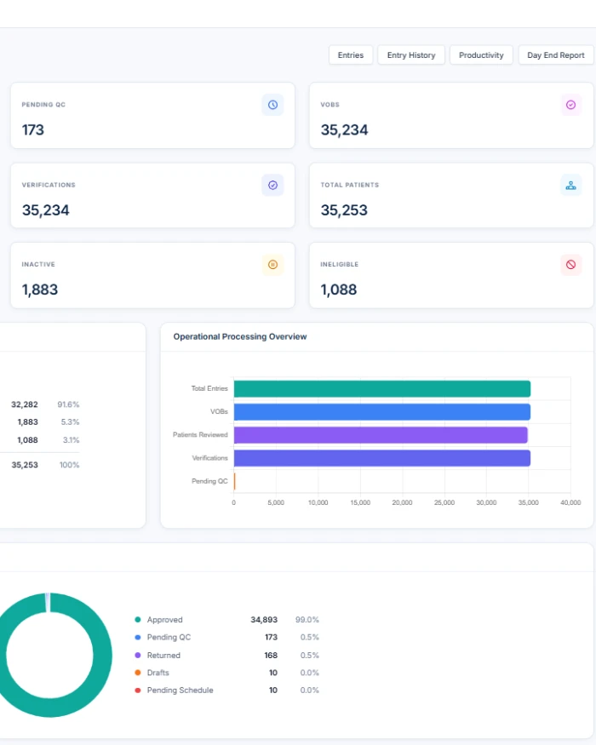
Task: Click the 5.3% percentage
Action: [70, 422]
